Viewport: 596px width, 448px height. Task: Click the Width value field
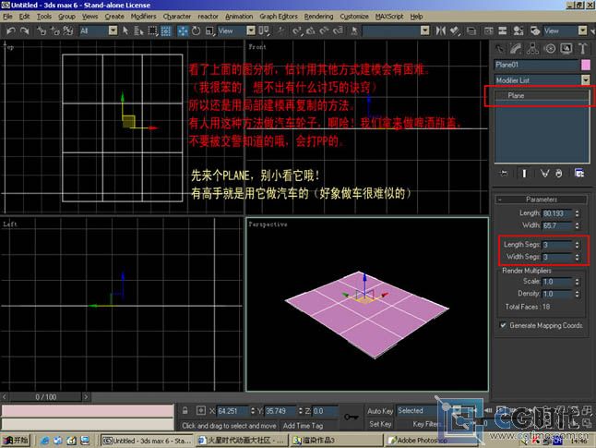pyautogui.click(x=557, y=225)
